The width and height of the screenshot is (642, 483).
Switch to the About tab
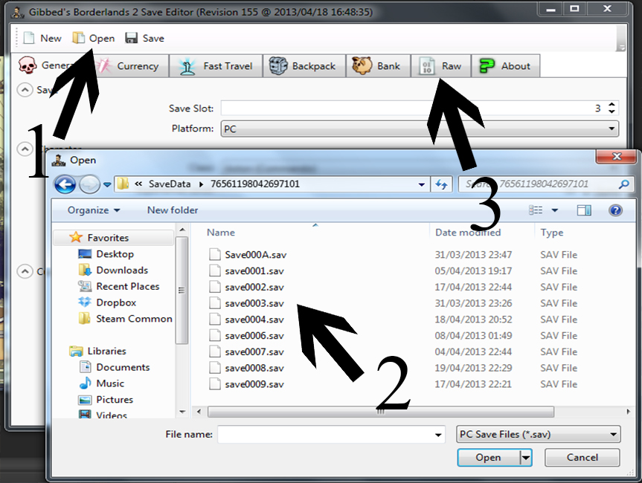pyautogui.click(x=506, y=66)
